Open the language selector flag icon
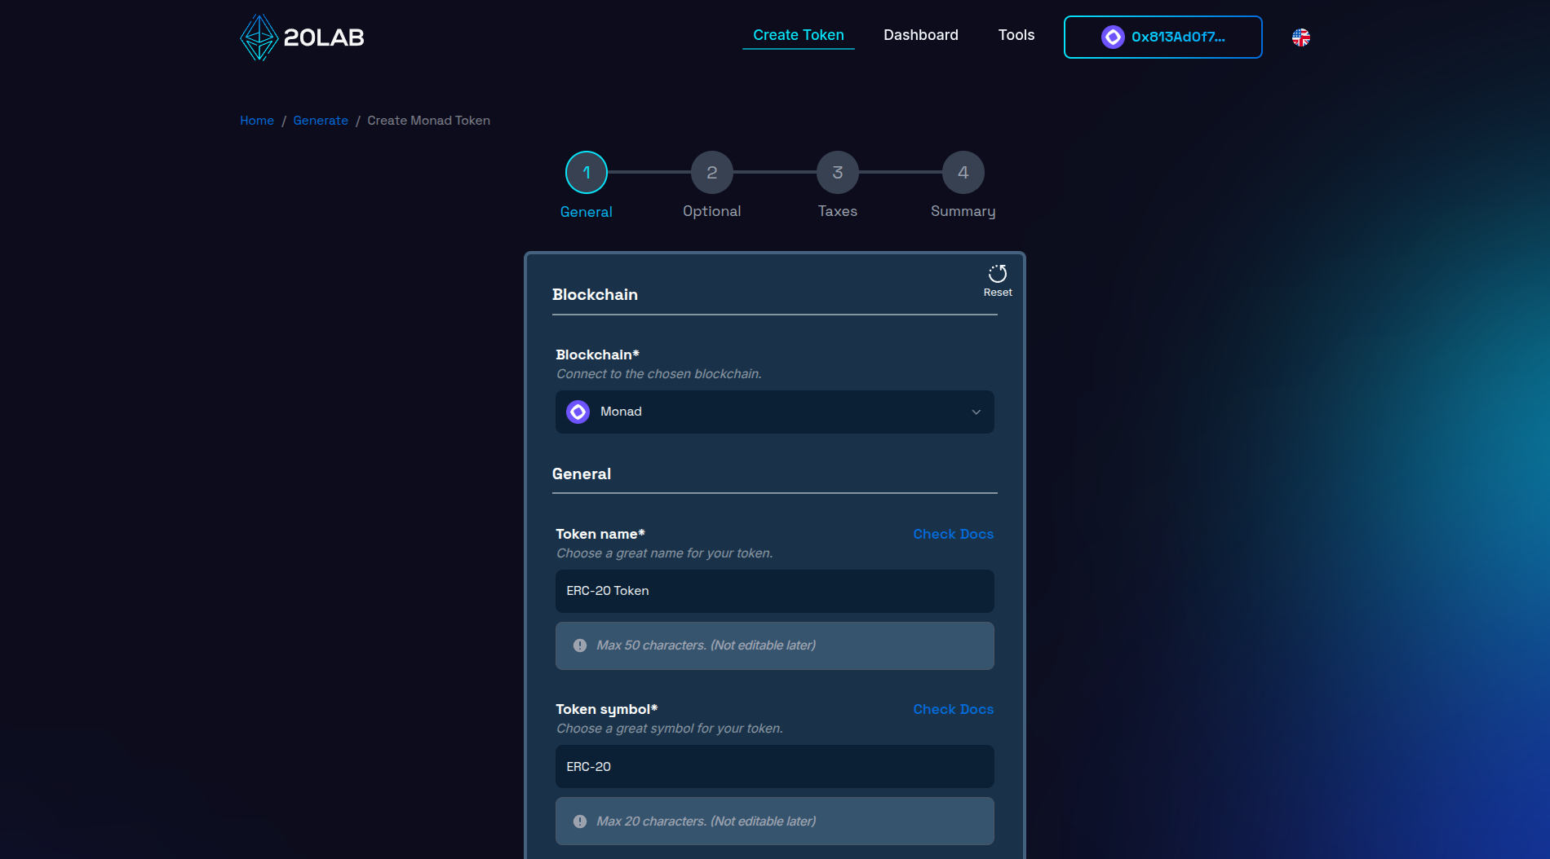The height and width of the screenshot is (859, 1550). (x=1300, y=37)
